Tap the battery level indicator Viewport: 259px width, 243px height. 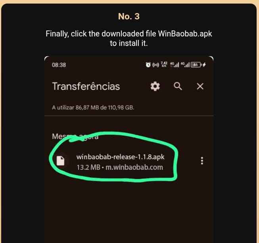[x=196, y=65]
